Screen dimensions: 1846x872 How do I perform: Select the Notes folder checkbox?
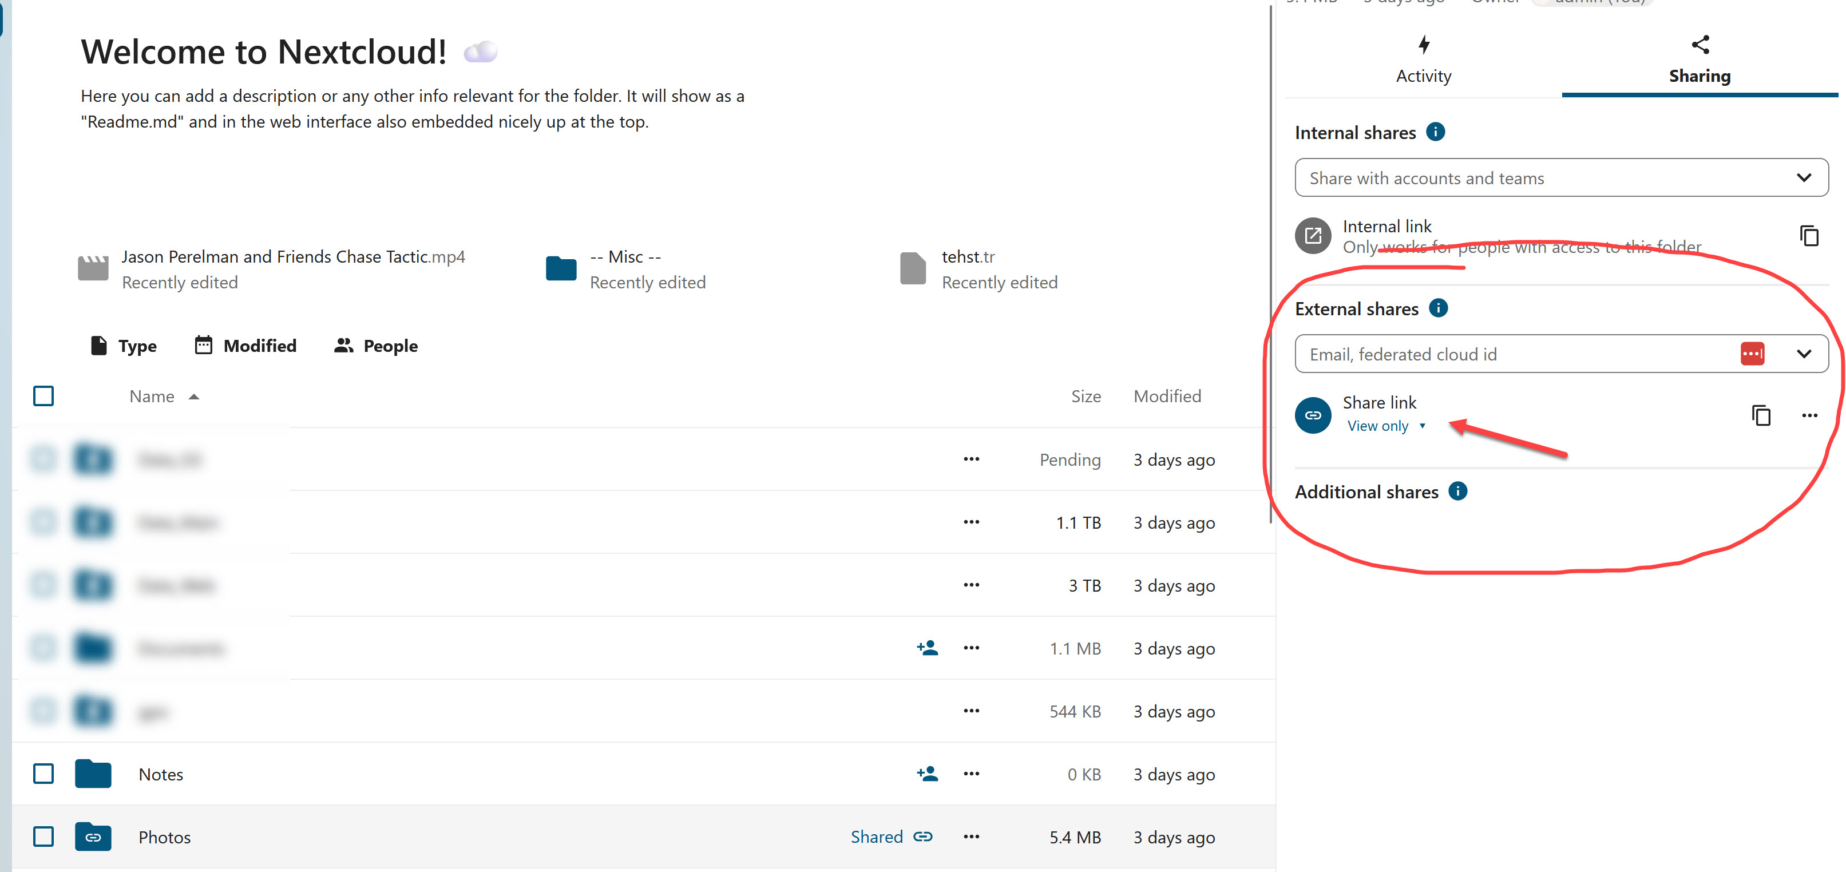(43, 774)
